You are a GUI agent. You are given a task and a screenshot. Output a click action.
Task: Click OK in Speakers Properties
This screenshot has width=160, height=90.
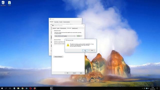point(67,73)
